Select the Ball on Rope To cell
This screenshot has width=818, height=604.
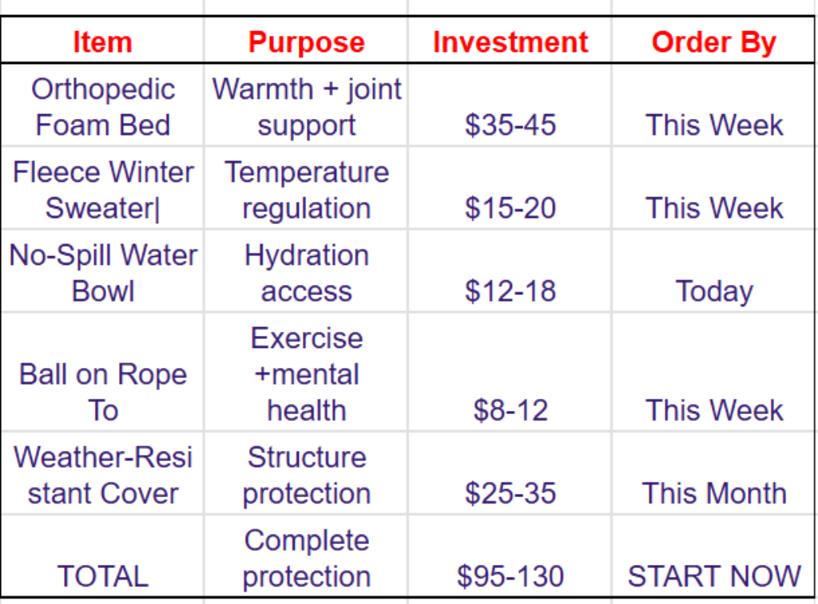(x=102, y=372)
